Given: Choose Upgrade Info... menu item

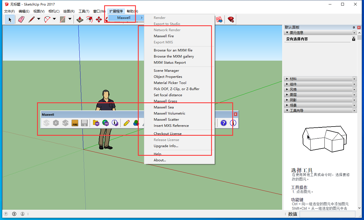Looking at the screenshot, I should point(179,146).
